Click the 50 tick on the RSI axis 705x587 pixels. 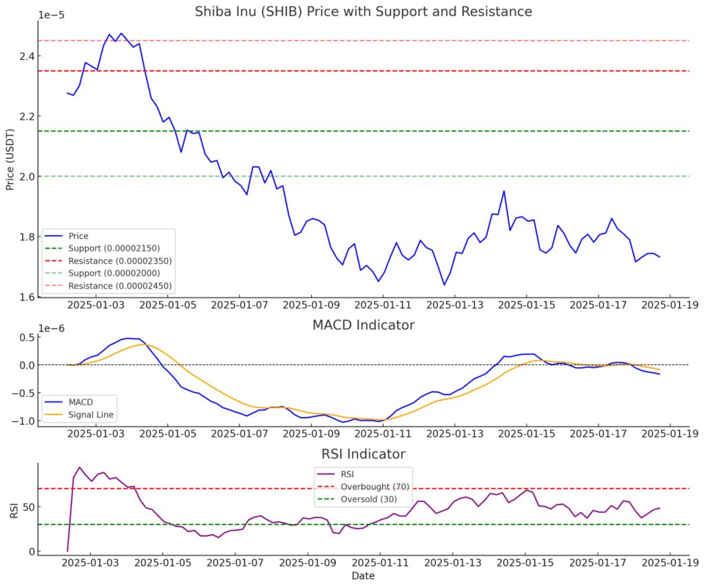(29, 507)
